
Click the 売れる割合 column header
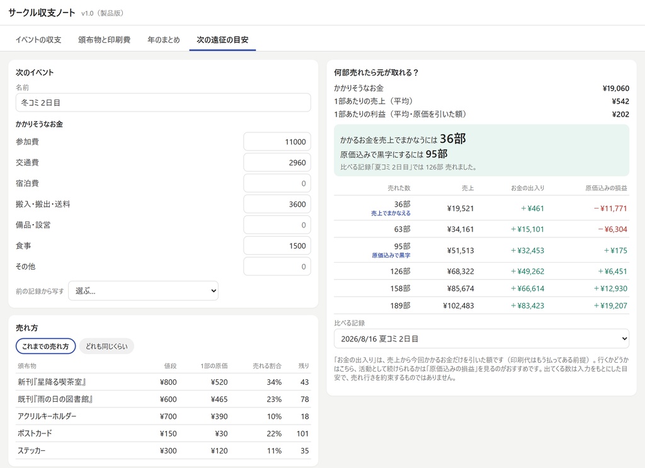click(x=267, y=365)
